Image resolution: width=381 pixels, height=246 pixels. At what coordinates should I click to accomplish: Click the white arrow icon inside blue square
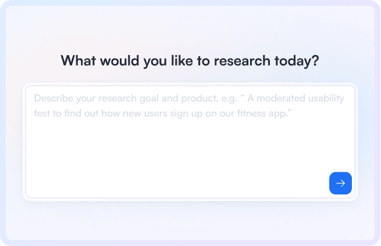tap(340, 183)
